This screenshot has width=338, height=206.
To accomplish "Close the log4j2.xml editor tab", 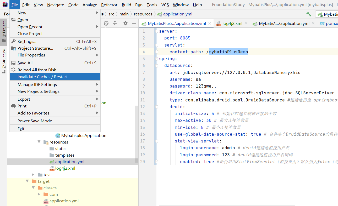I will [246, 23].
